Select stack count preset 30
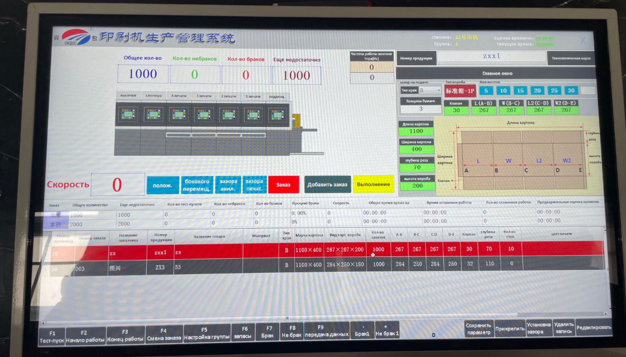 [x=571, y=91]
